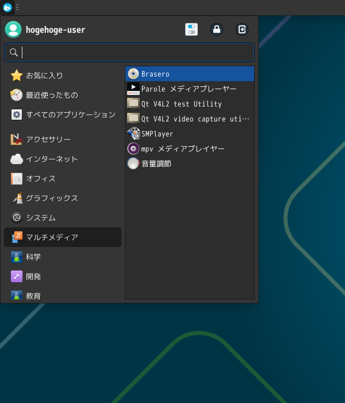345x403 pixels.
Task: Click the log out icon
Action: point(242,29)
